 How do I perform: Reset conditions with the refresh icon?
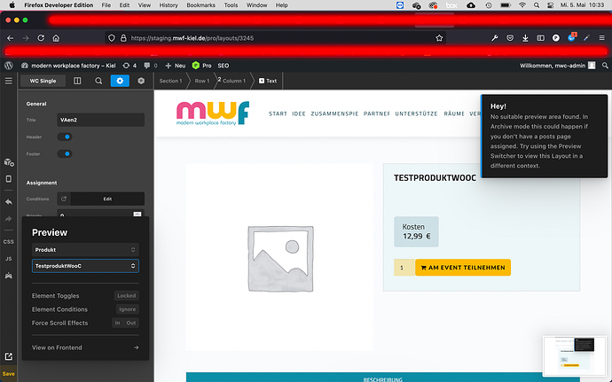click(64, 199)
